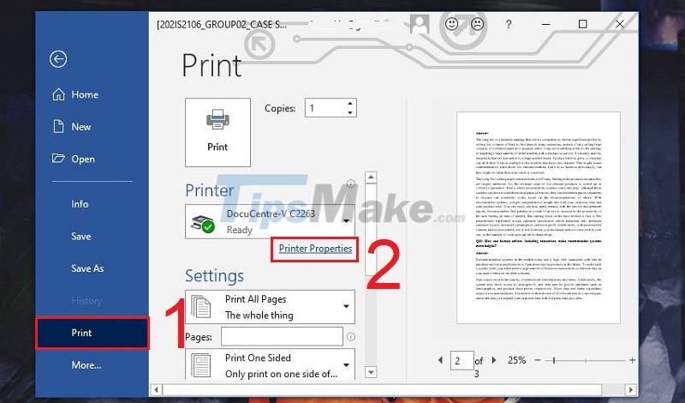The height and width of the screenshot is (403, 685).
Task: Click the horizontal scrollbar right arrow
Action: (x=630, y=389)
